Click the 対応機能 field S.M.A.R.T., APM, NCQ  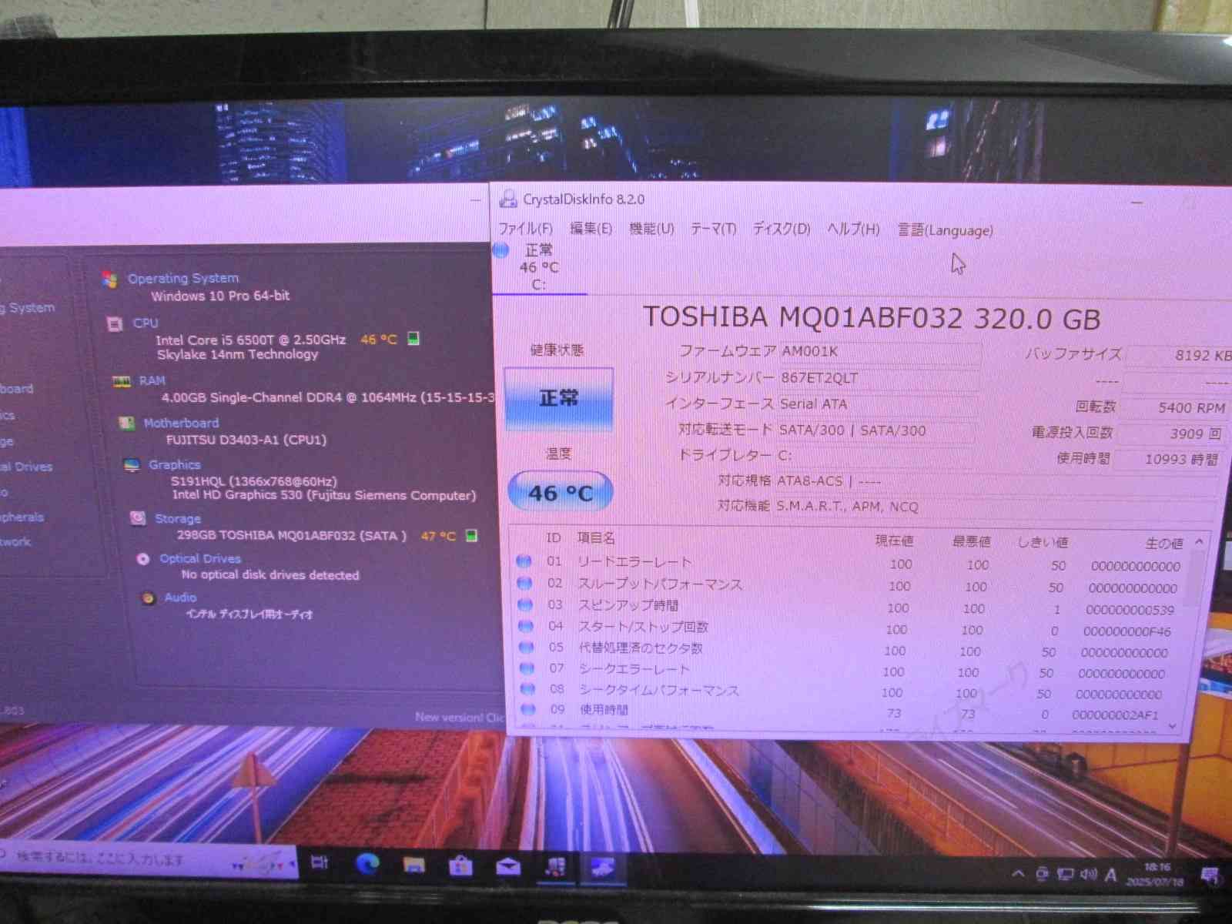click(995, 507)
